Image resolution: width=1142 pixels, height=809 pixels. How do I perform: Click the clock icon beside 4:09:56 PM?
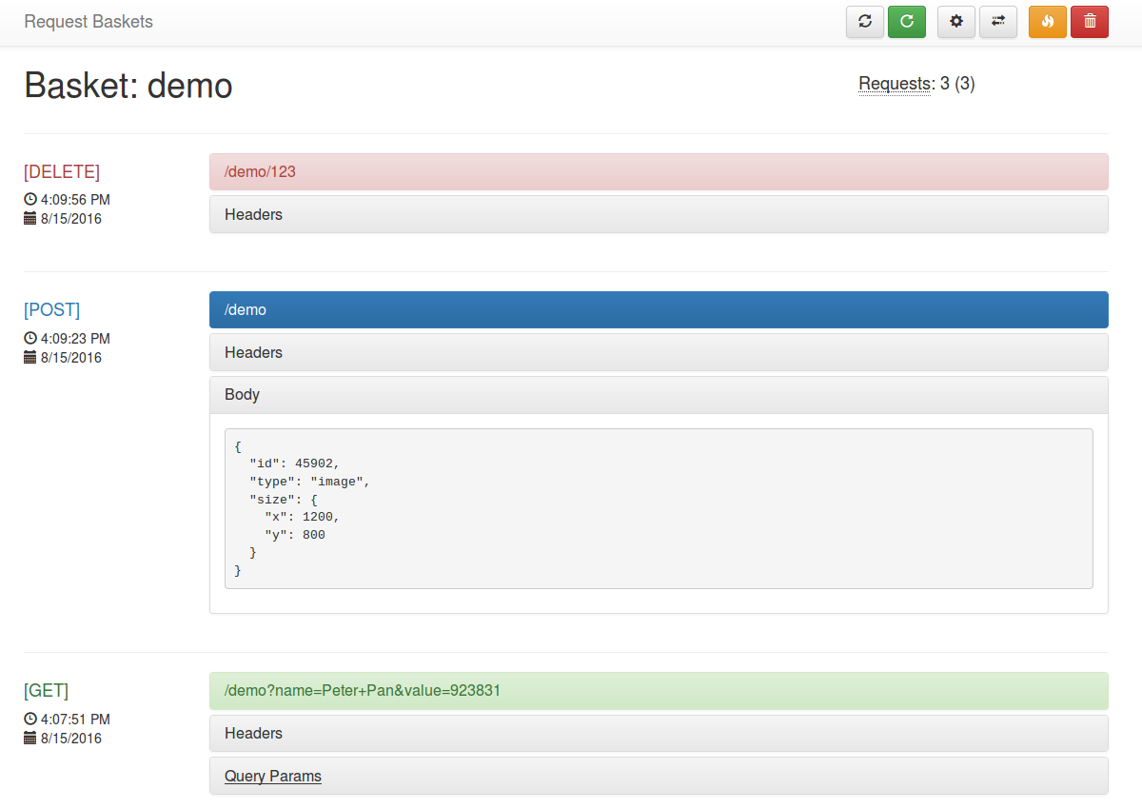click(29, 199)
